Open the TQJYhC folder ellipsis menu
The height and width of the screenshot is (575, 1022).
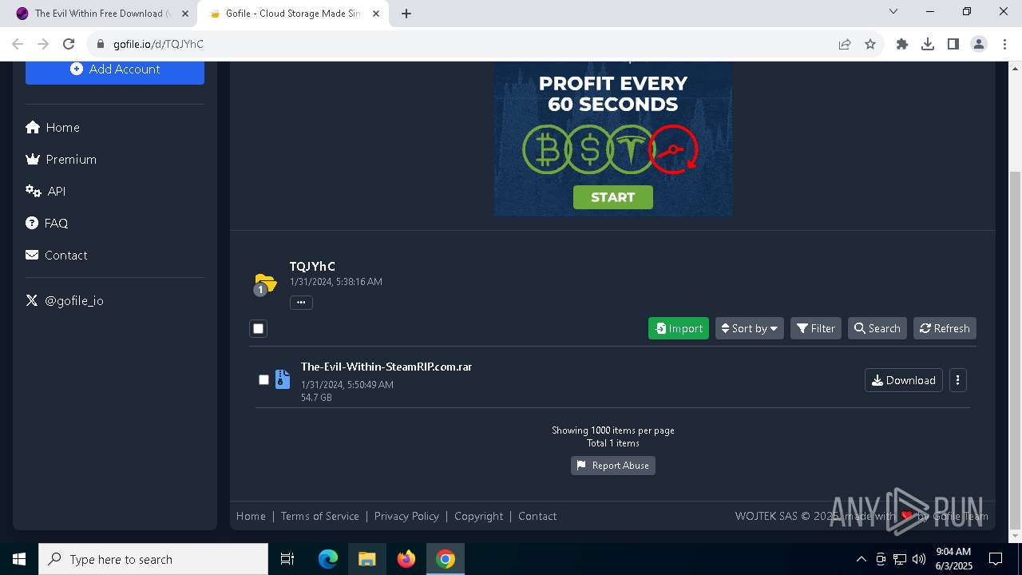(301, 302)
